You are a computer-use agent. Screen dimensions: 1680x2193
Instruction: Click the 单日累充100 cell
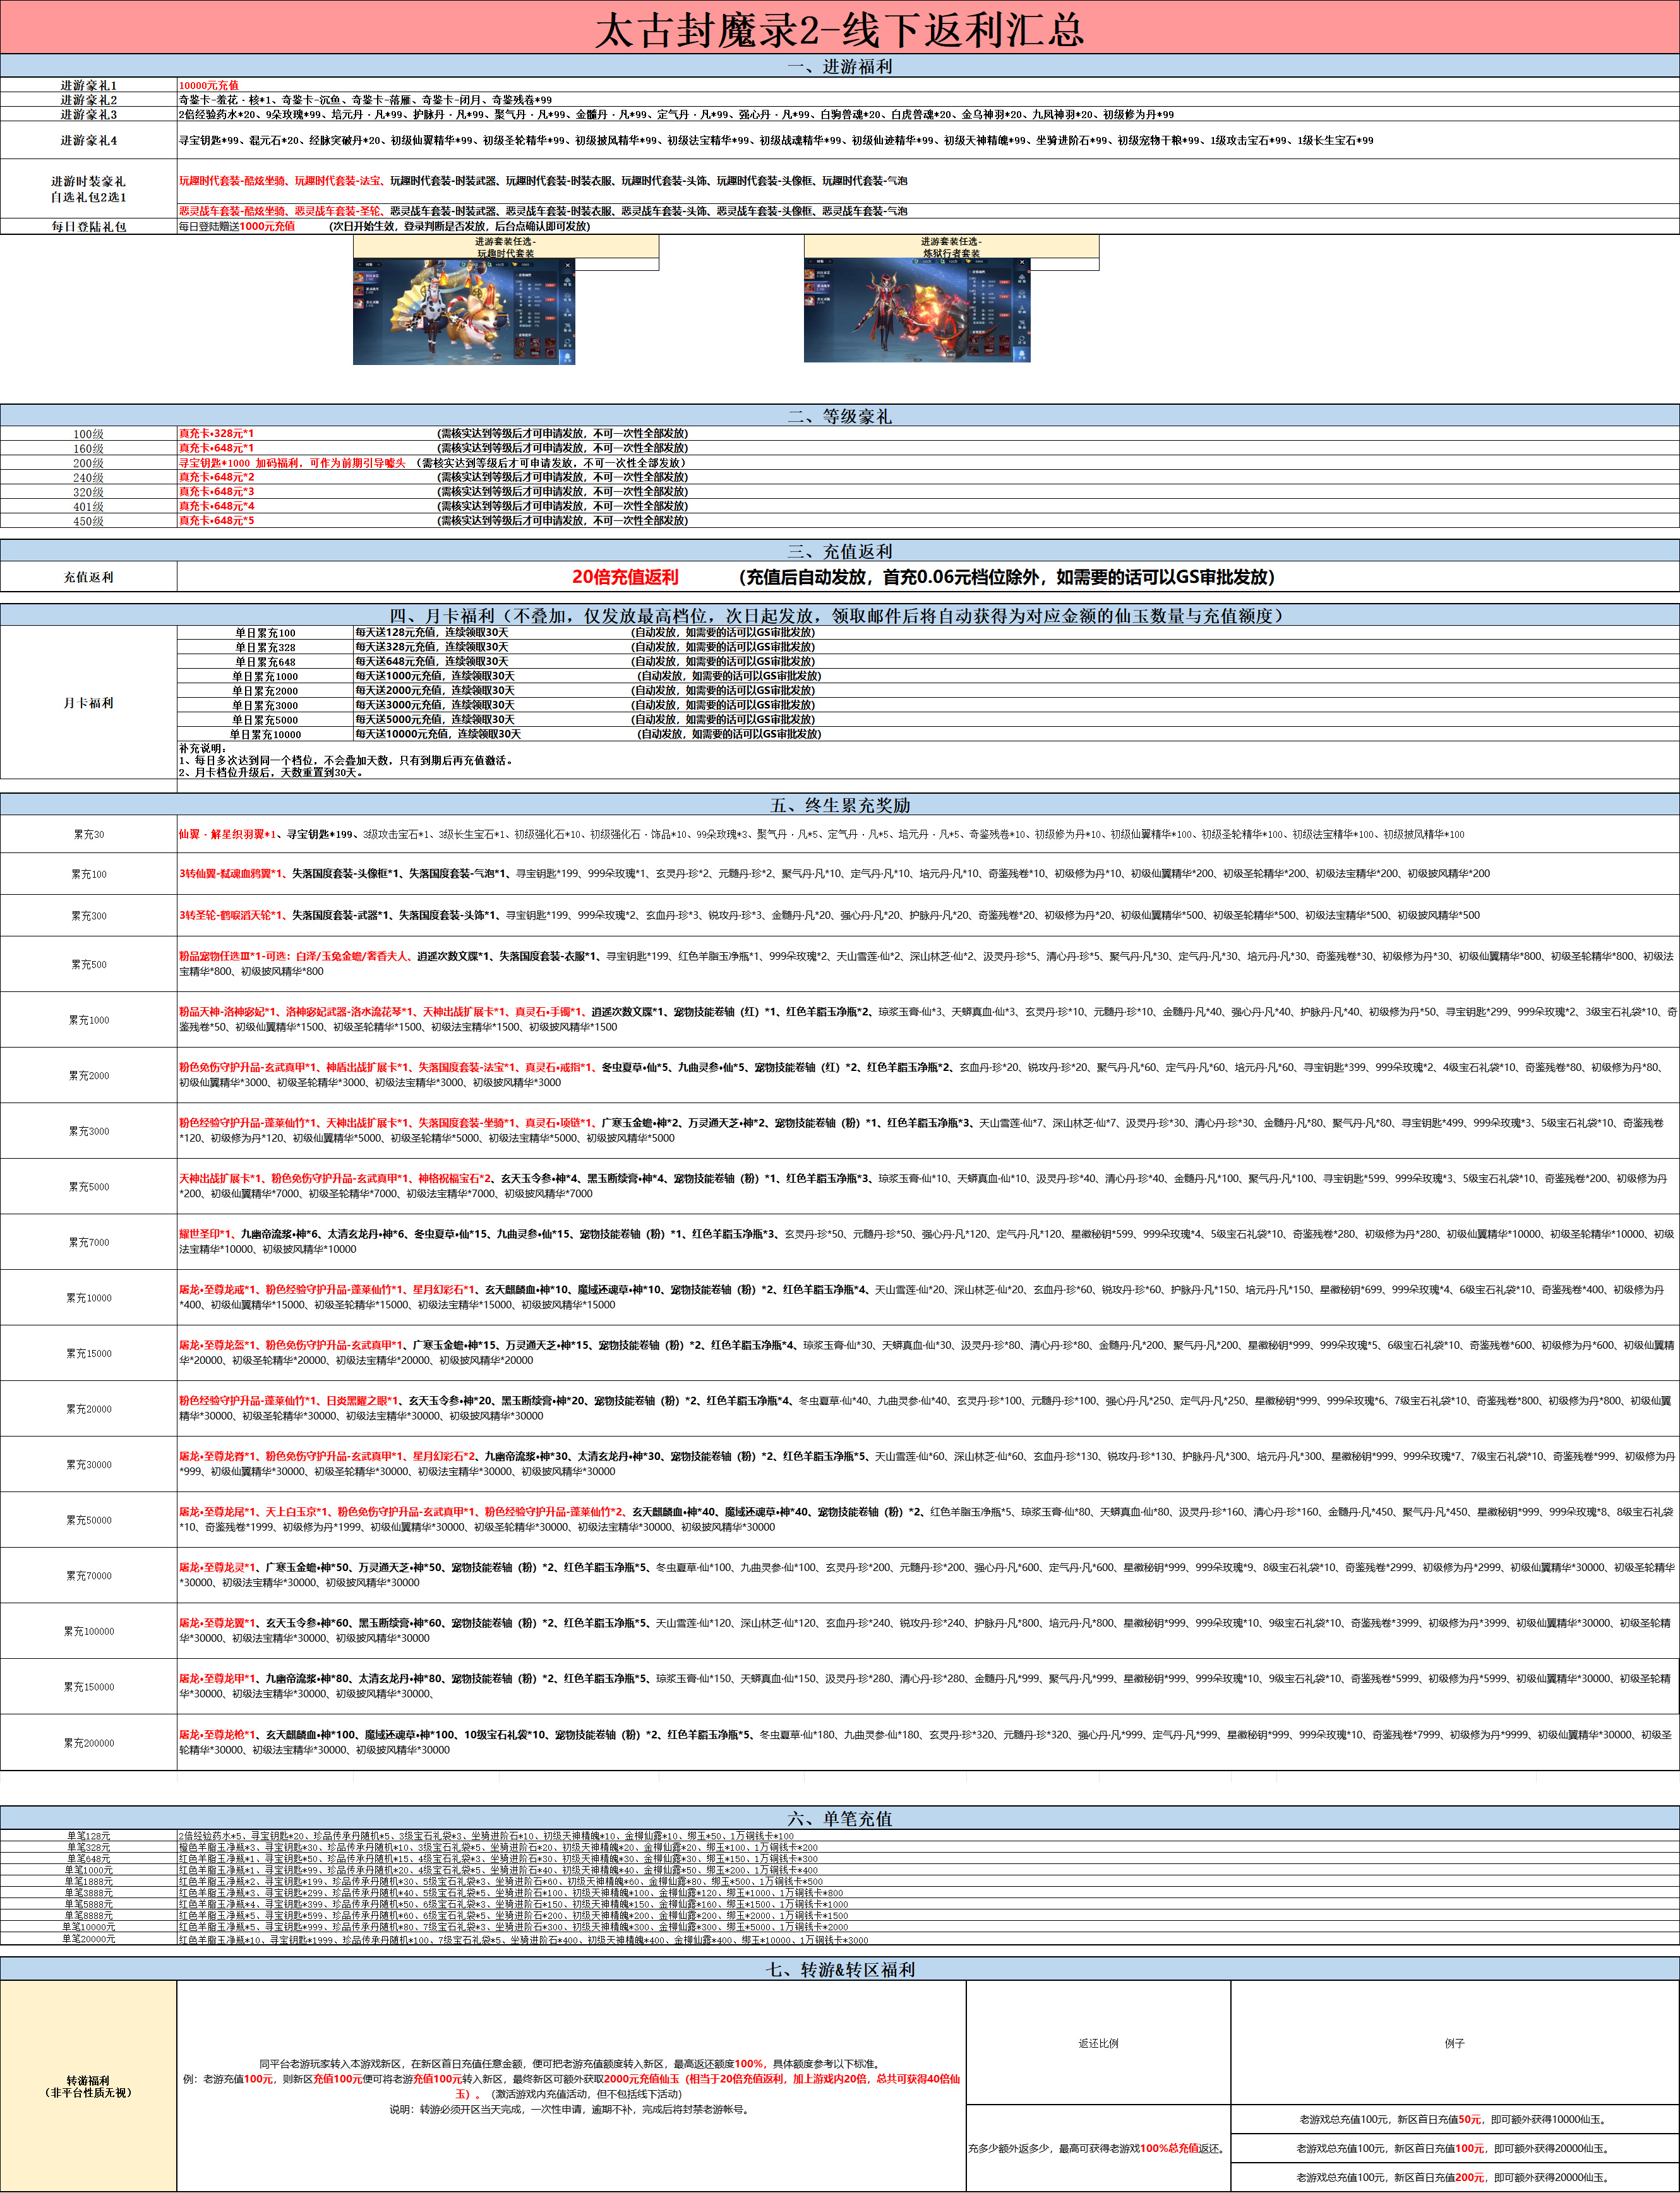coord(265,633)
